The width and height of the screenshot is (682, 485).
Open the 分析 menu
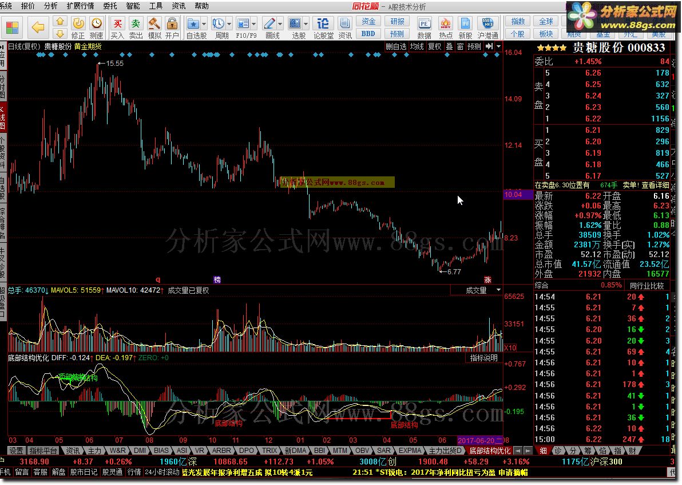(50, 6)
